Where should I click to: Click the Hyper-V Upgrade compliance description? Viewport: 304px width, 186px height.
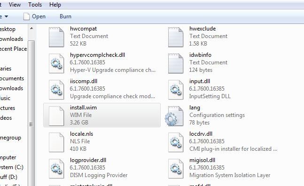(113, 70)
